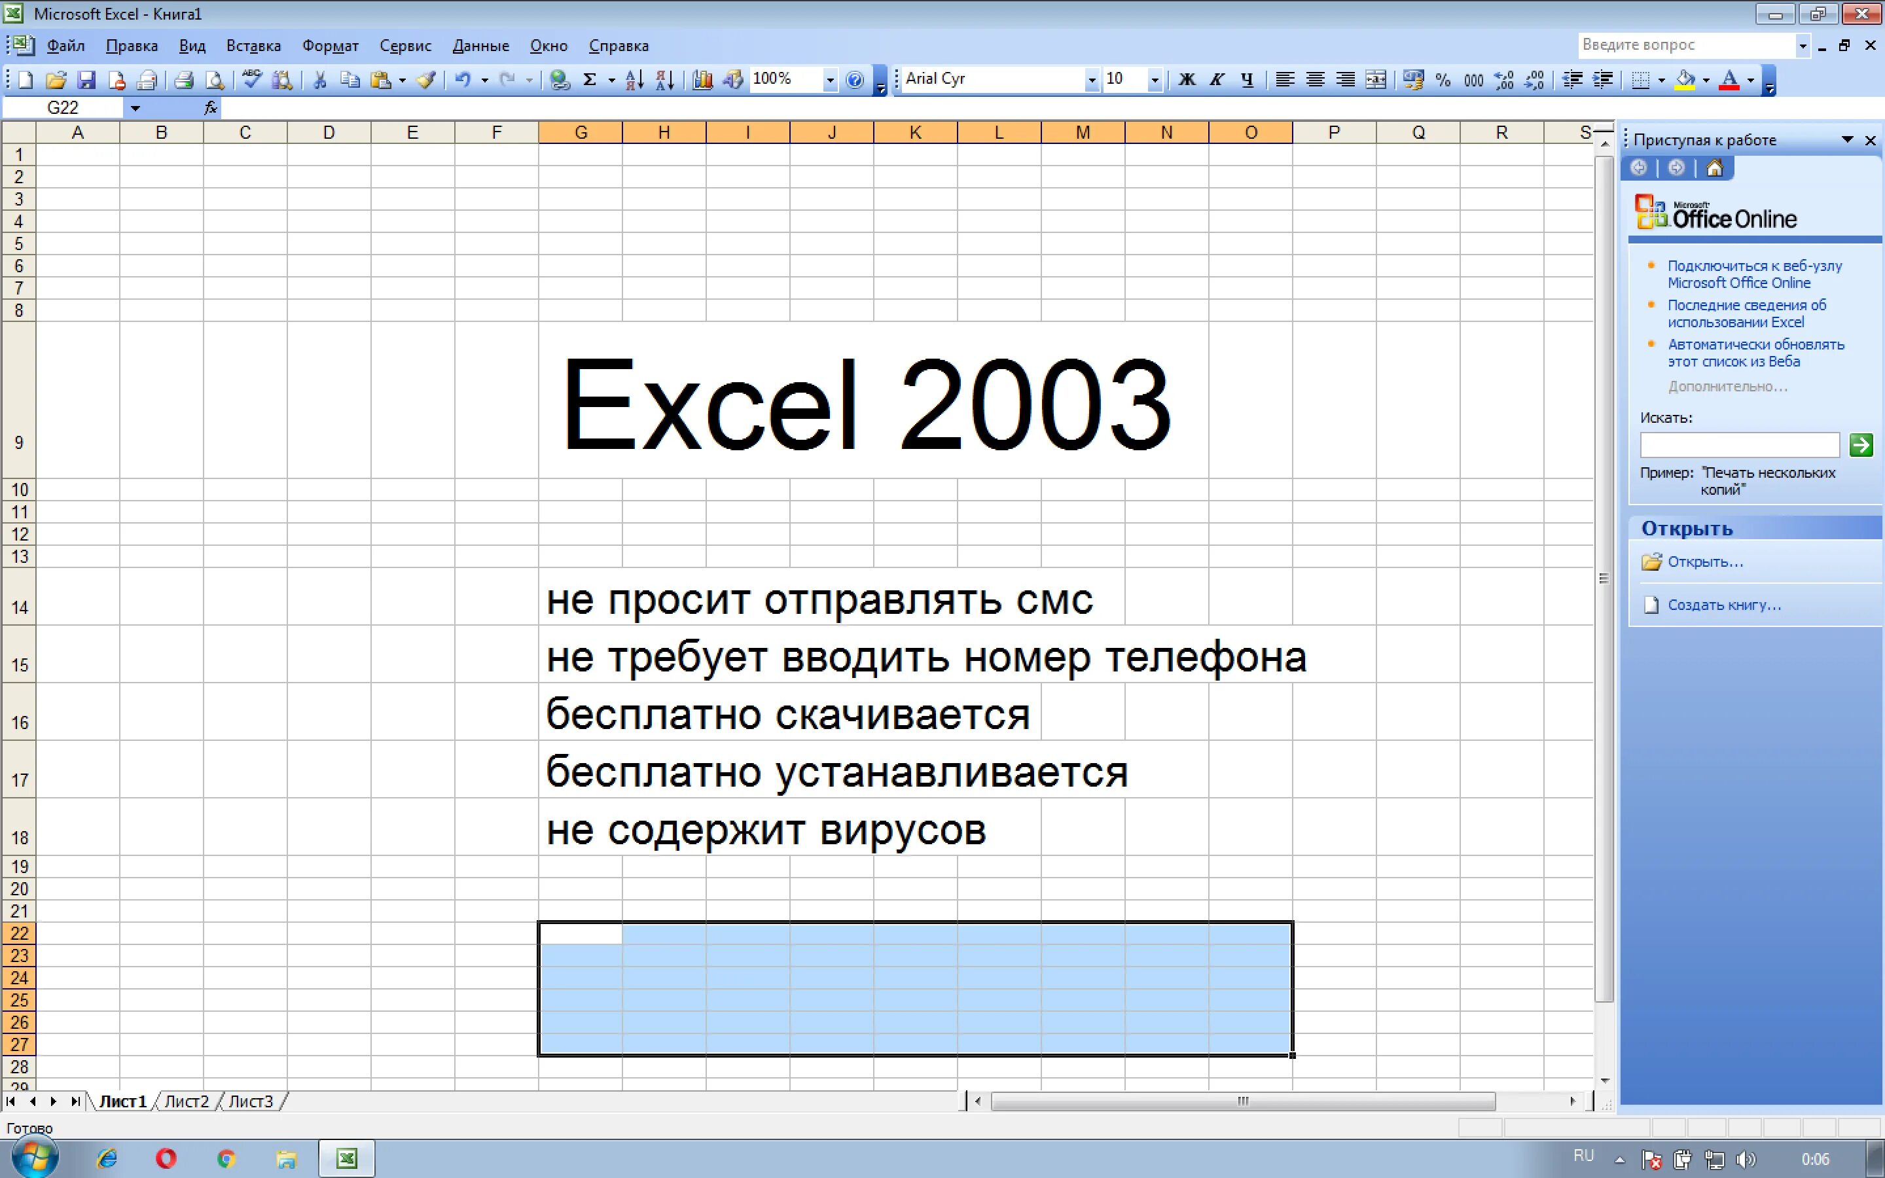Apply percent style format
Screen dimensions: 1885x1178
(x=1443, y=79)
